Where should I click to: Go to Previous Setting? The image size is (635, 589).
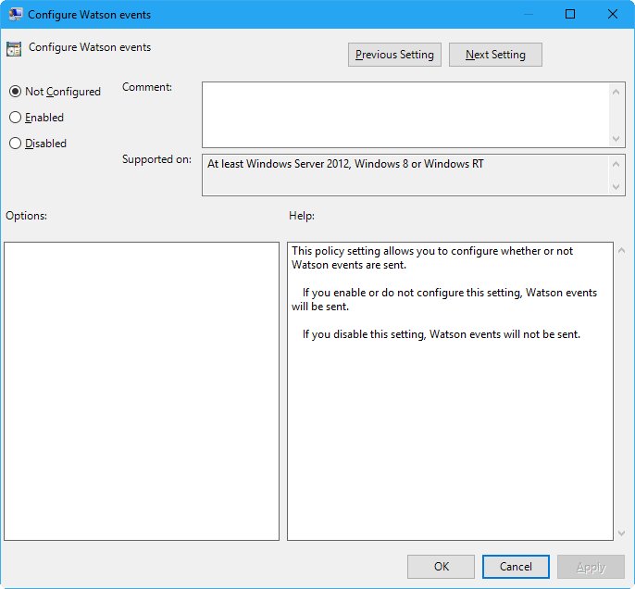tap(394, 55)
